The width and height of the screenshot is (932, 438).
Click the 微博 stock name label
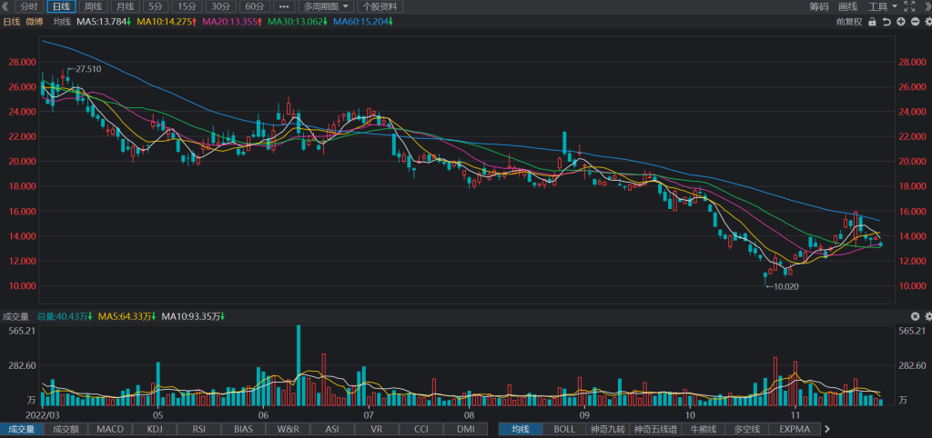tap(34, 22)
